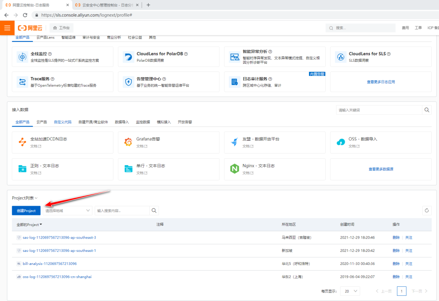439x301 pixels.
Task: Open the 全部的Project filter dropdown
Action: pyautogui.click(x=29, y=224)
